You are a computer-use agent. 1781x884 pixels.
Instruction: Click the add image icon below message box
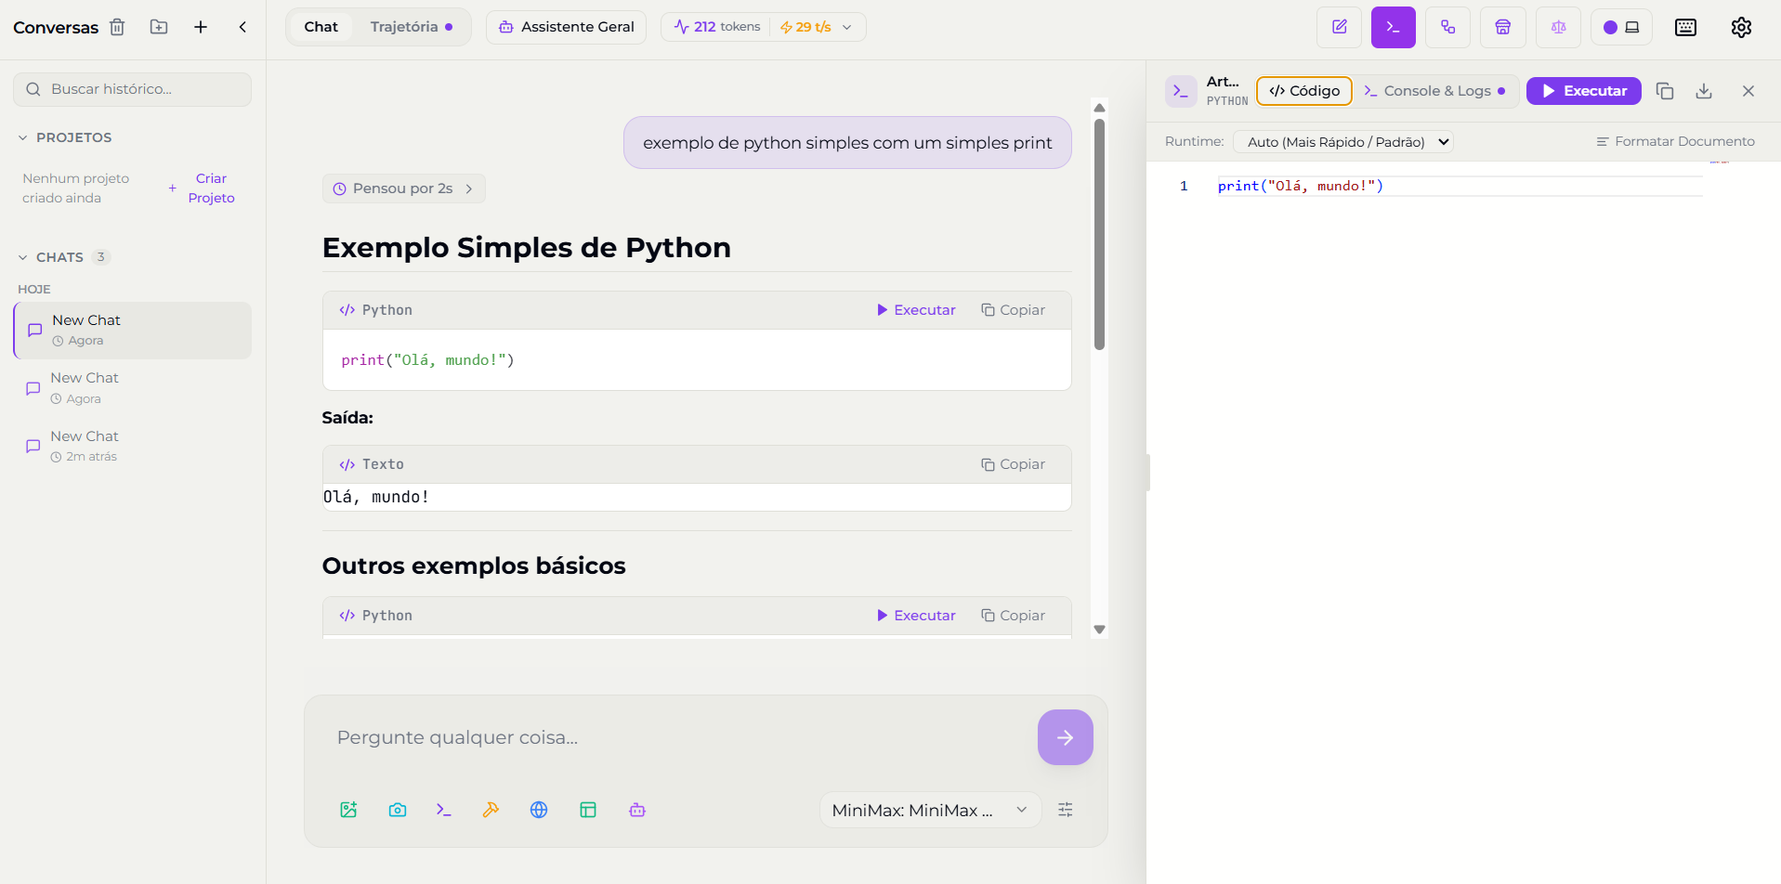click(348, 810)
